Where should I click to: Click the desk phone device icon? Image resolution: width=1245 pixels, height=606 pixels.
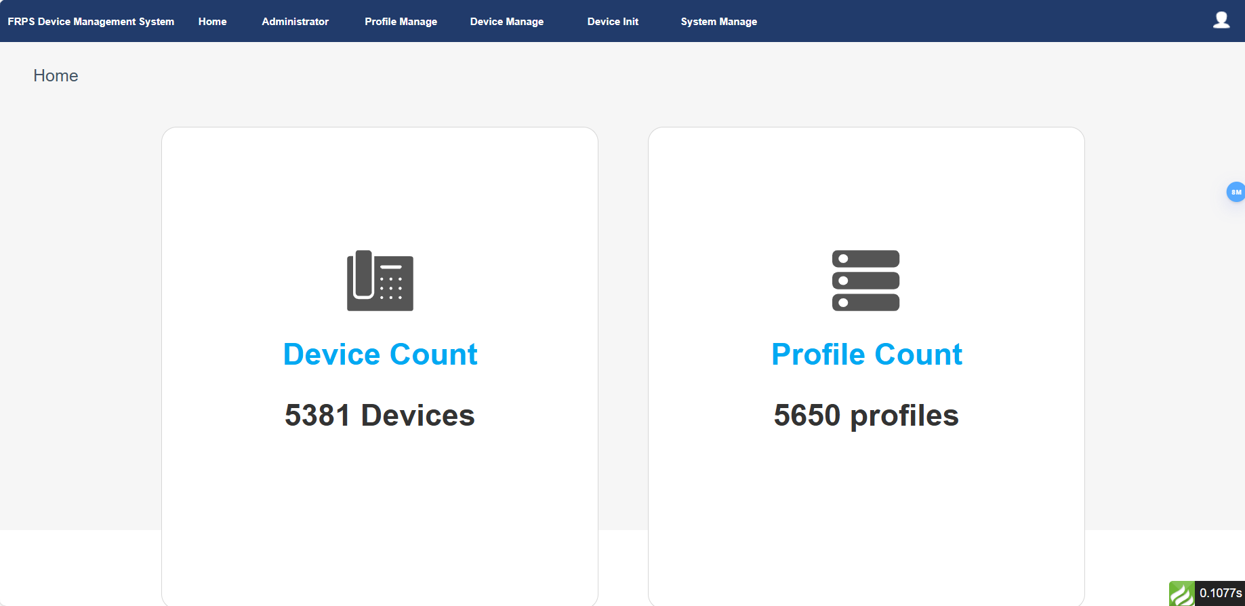click(x=380, y=281)
